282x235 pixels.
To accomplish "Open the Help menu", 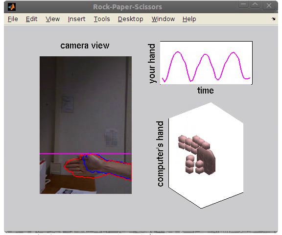I will 189,19.
